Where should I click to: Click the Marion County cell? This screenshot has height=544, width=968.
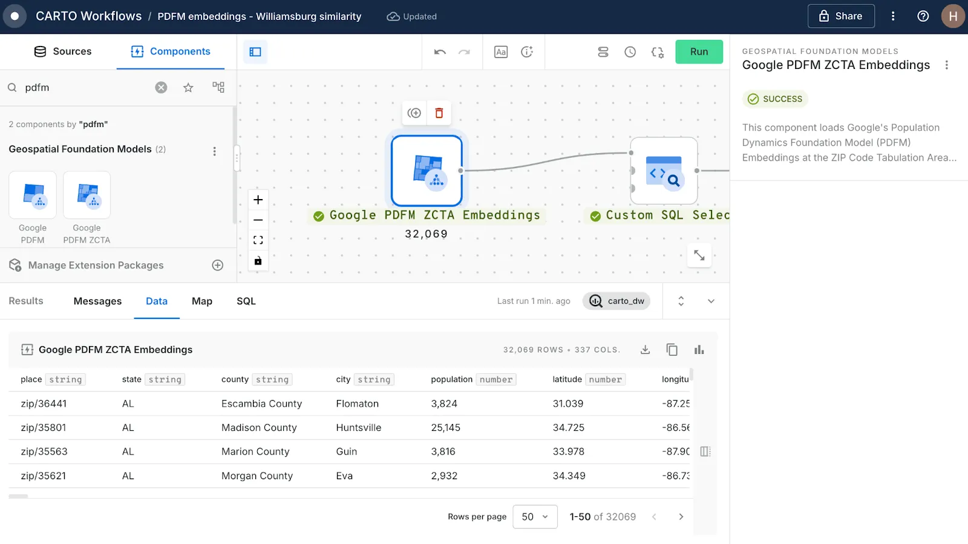pos(255,452)
